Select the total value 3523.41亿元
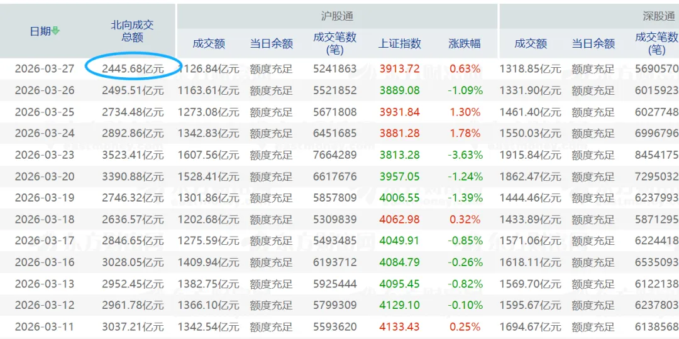Viewport: 679px width, 339px height. click(133, 155)
